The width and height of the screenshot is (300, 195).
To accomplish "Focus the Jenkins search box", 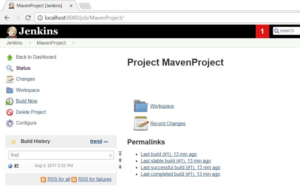I will tap(286, 31).
